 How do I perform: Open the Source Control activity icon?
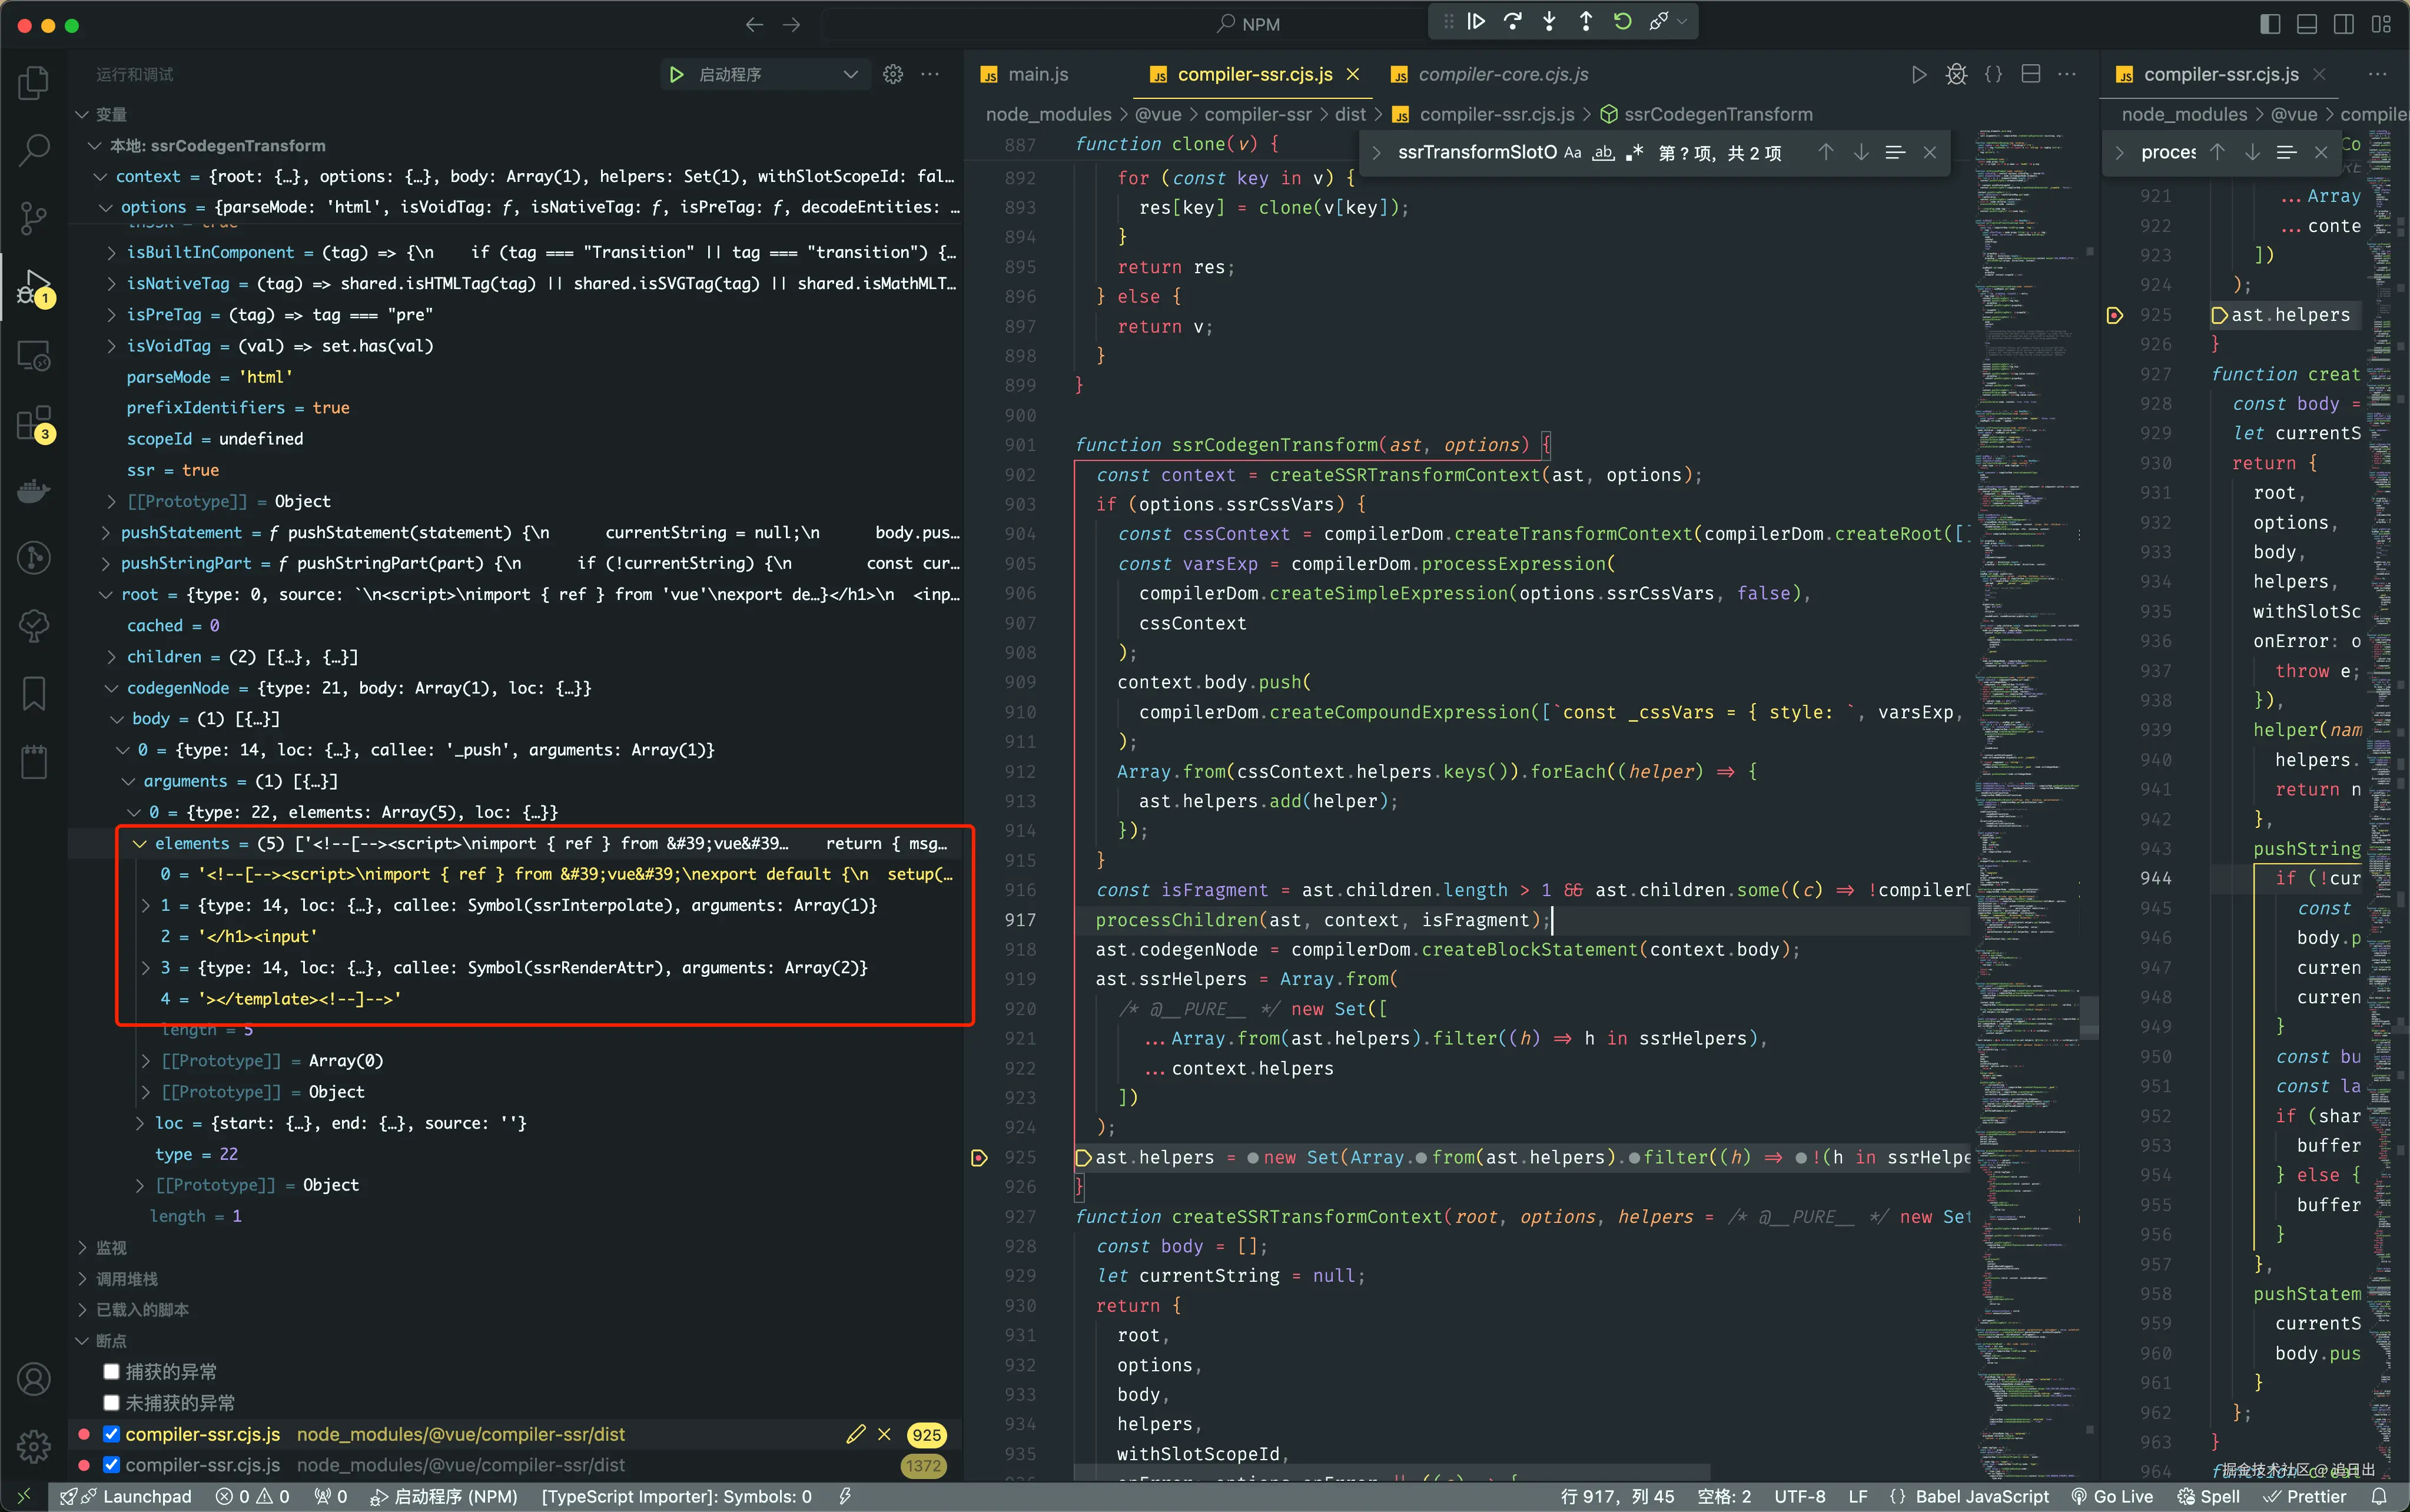(x=34, y=218)
